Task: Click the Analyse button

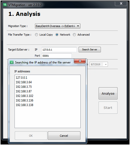Action: 108,93
